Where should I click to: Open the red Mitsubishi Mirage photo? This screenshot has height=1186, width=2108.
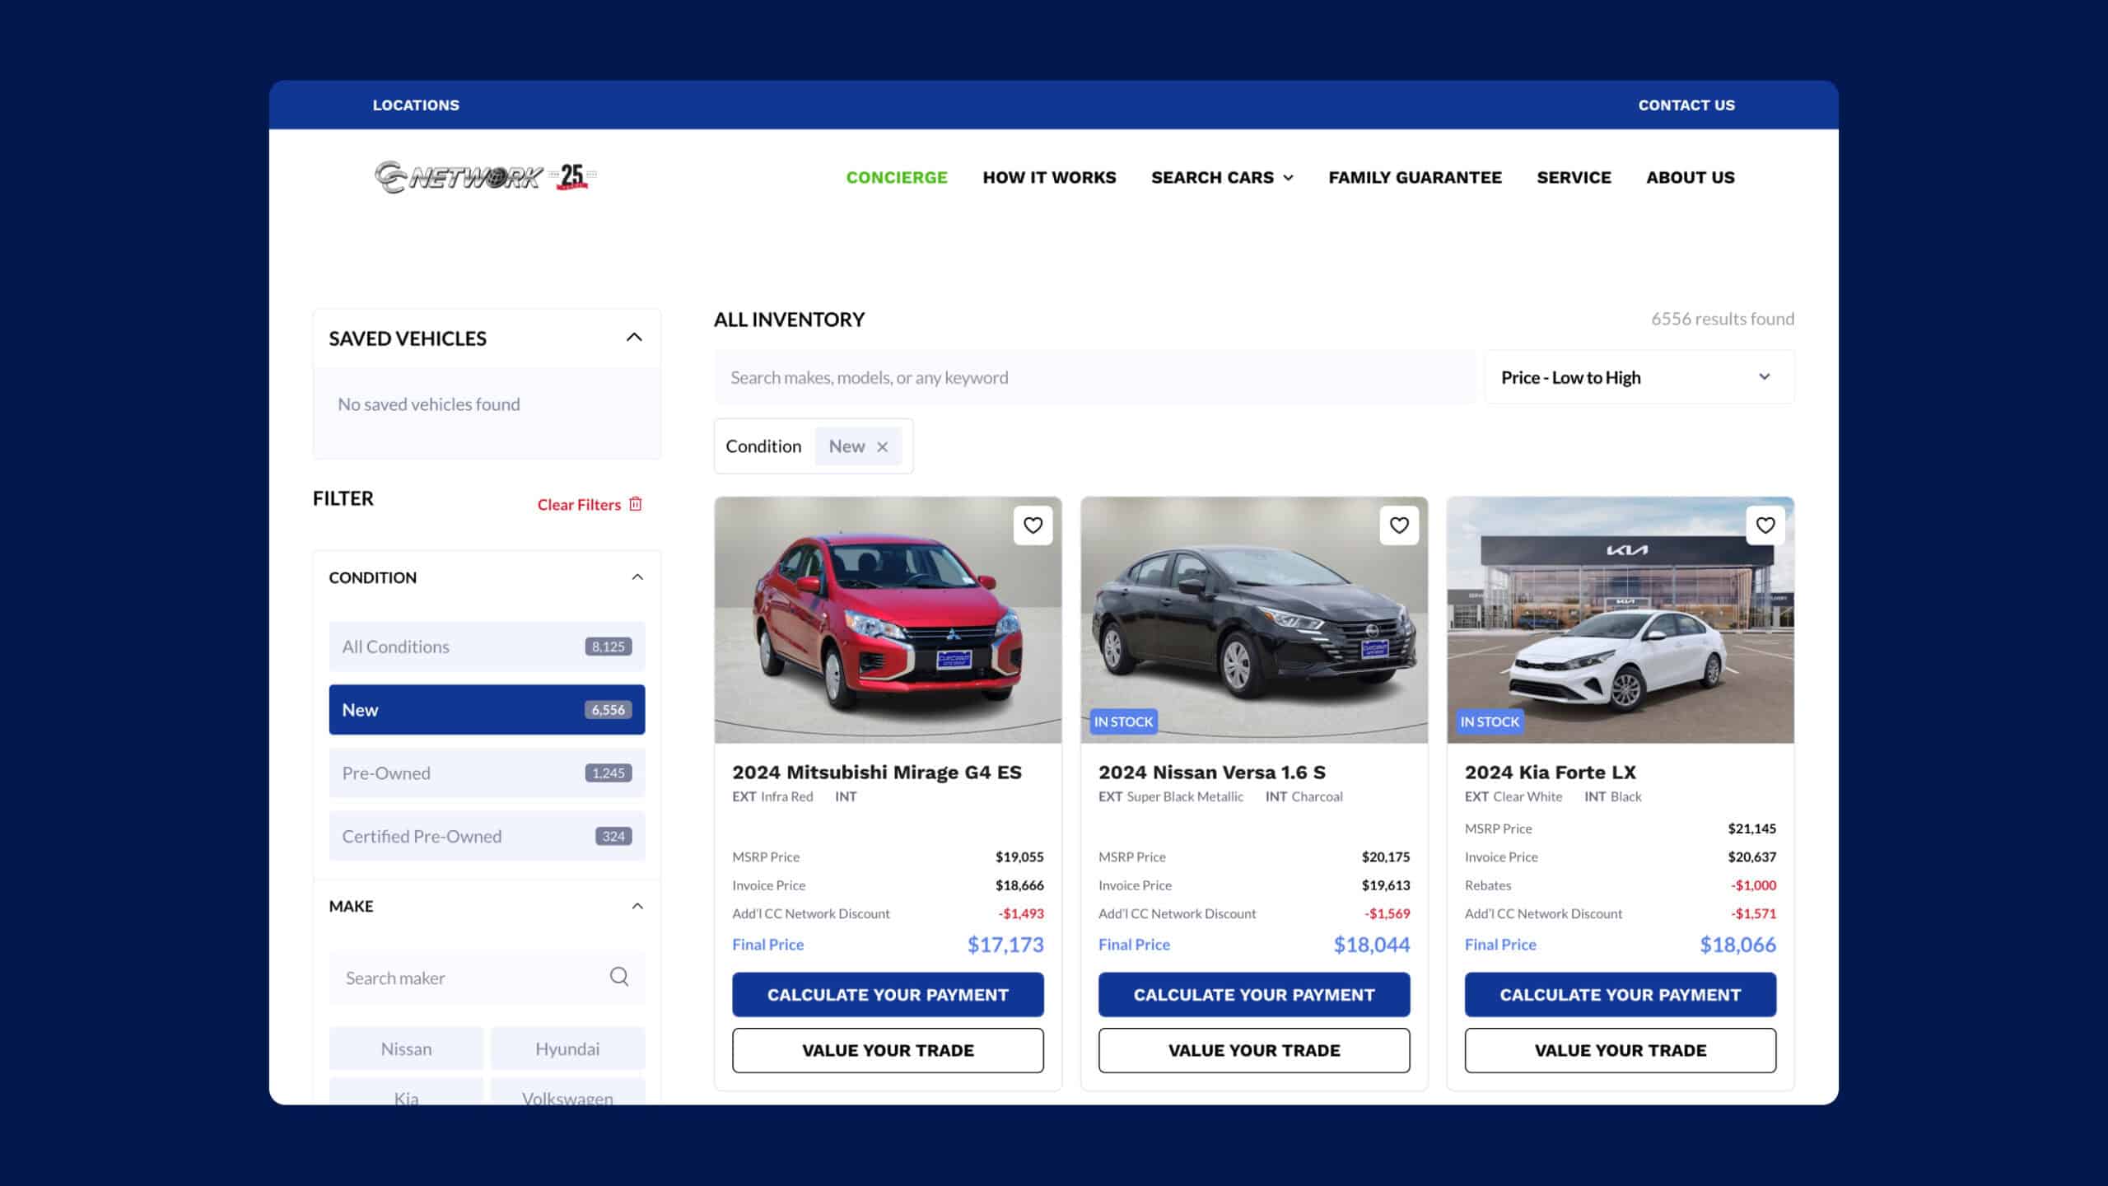pos(888,620)
